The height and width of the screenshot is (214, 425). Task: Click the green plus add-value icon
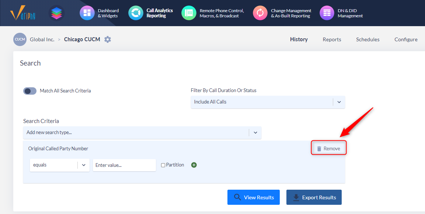click(194, 165)
